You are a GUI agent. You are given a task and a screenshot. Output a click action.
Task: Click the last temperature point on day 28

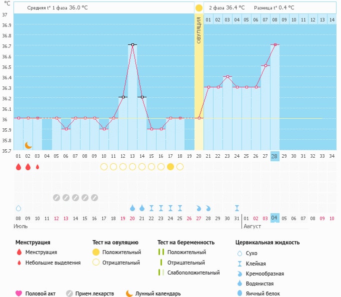click(274, 45)
